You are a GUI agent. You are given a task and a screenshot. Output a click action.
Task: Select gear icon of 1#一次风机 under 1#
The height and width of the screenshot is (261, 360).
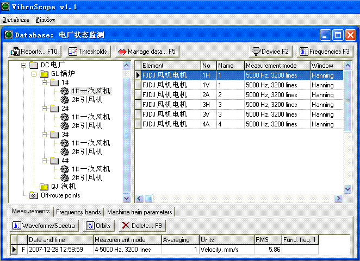65,91
